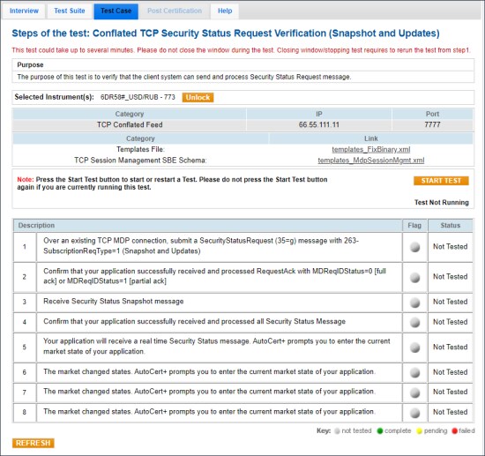The width and height of the screenshot is (485, 456).
Task: Click the Flag column header
Action: (414, 226)
